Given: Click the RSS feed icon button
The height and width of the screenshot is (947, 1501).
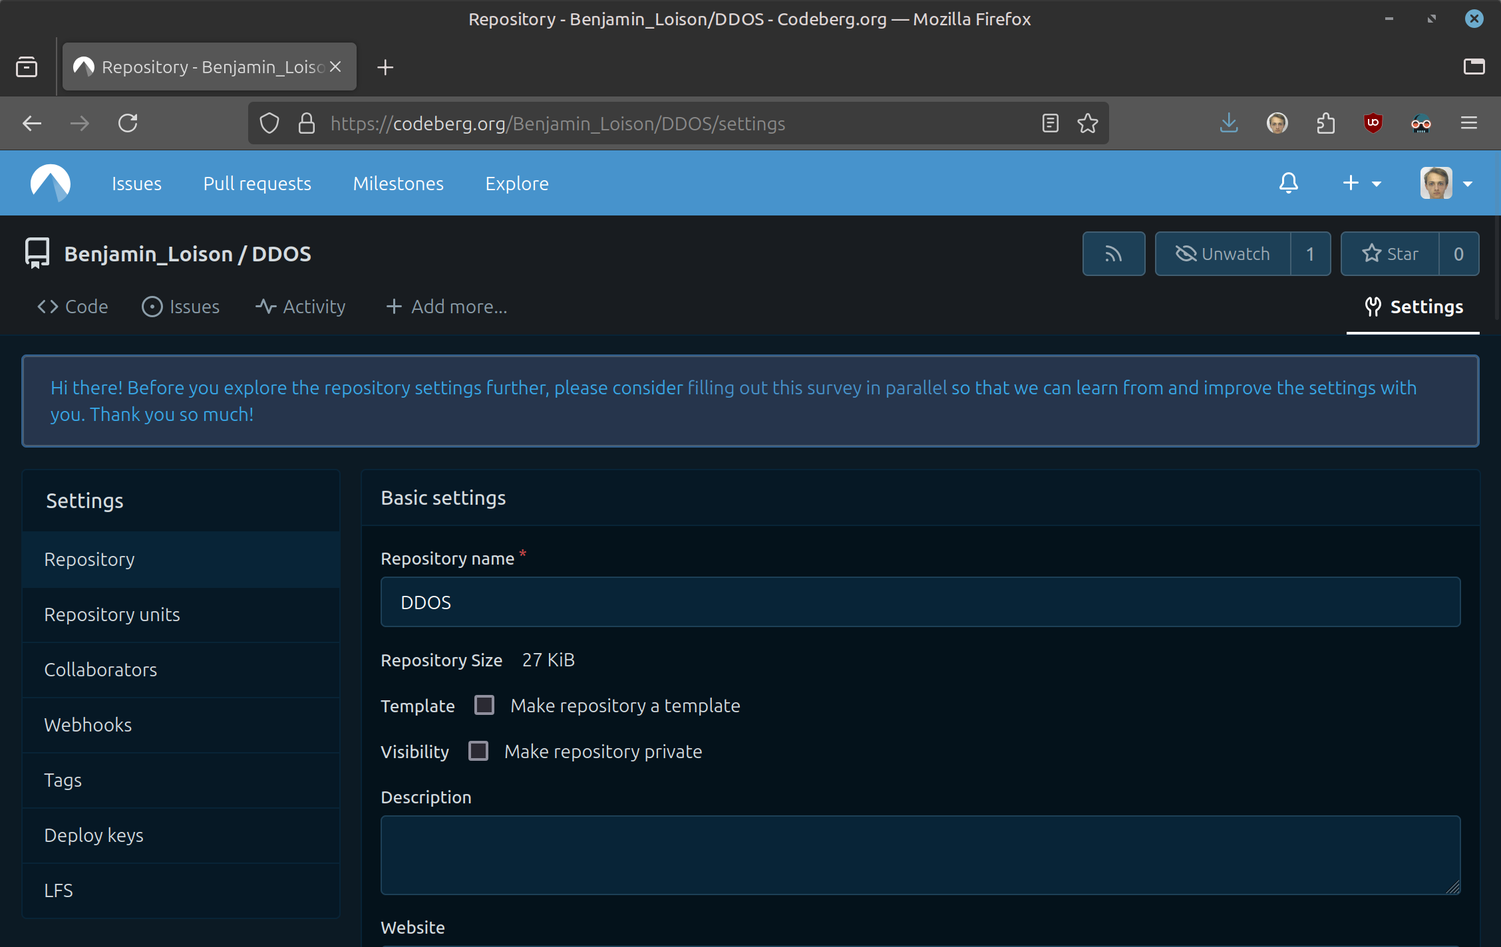Looking at the screenshot, I should click(1113, 254).
